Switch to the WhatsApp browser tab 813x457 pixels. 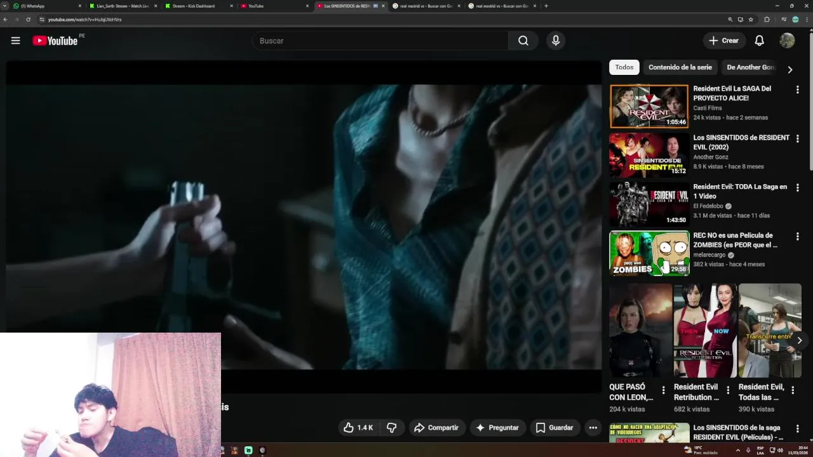pyautogui.click(x=46, y=6)
